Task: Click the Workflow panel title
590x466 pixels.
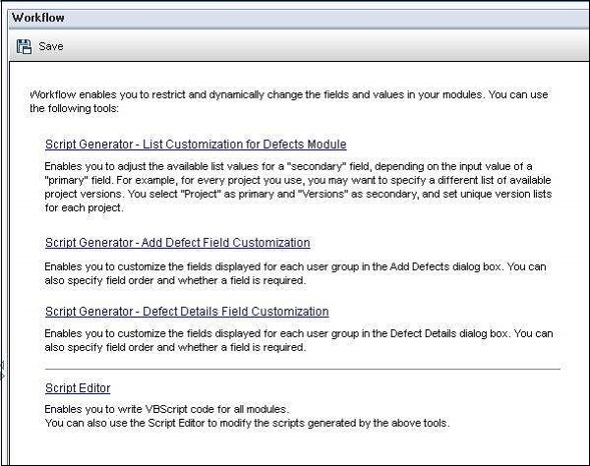Action: (x=38, y=18)
